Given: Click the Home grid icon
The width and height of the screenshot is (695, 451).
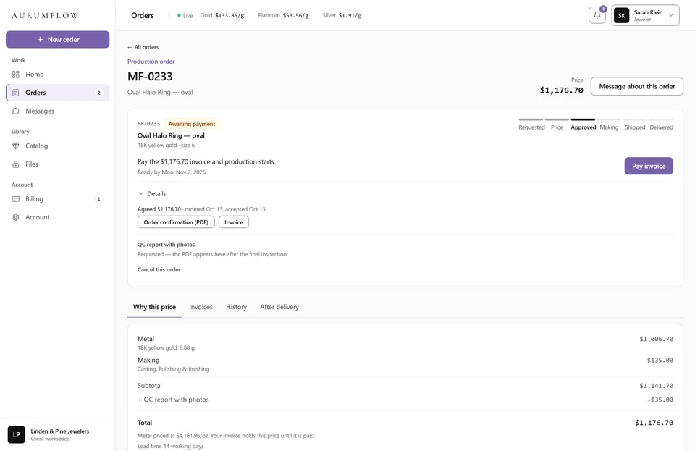Looking at the screenshot, I should (15, 75).
